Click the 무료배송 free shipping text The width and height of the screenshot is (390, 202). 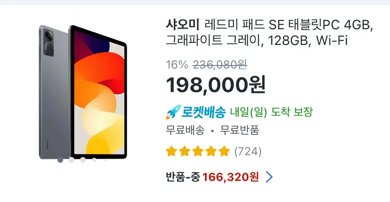[x=185, y=131]
